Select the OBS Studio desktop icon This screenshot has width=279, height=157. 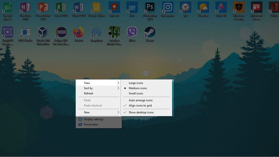click(25, 34)
